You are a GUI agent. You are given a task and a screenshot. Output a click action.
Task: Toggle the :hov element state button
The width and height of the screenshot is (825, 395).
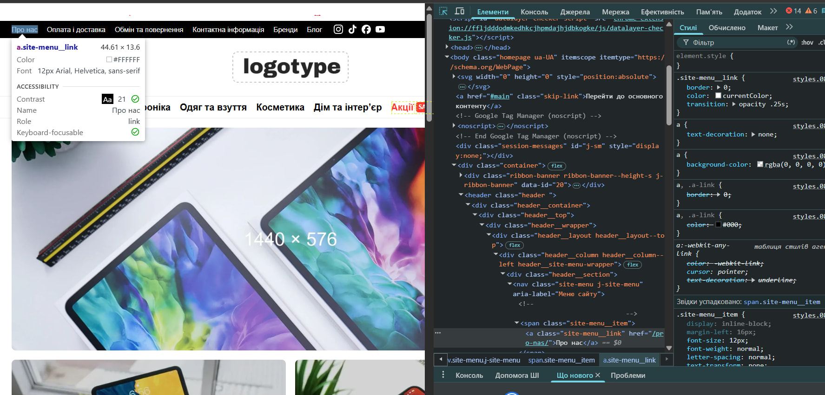tap(807, 42)
